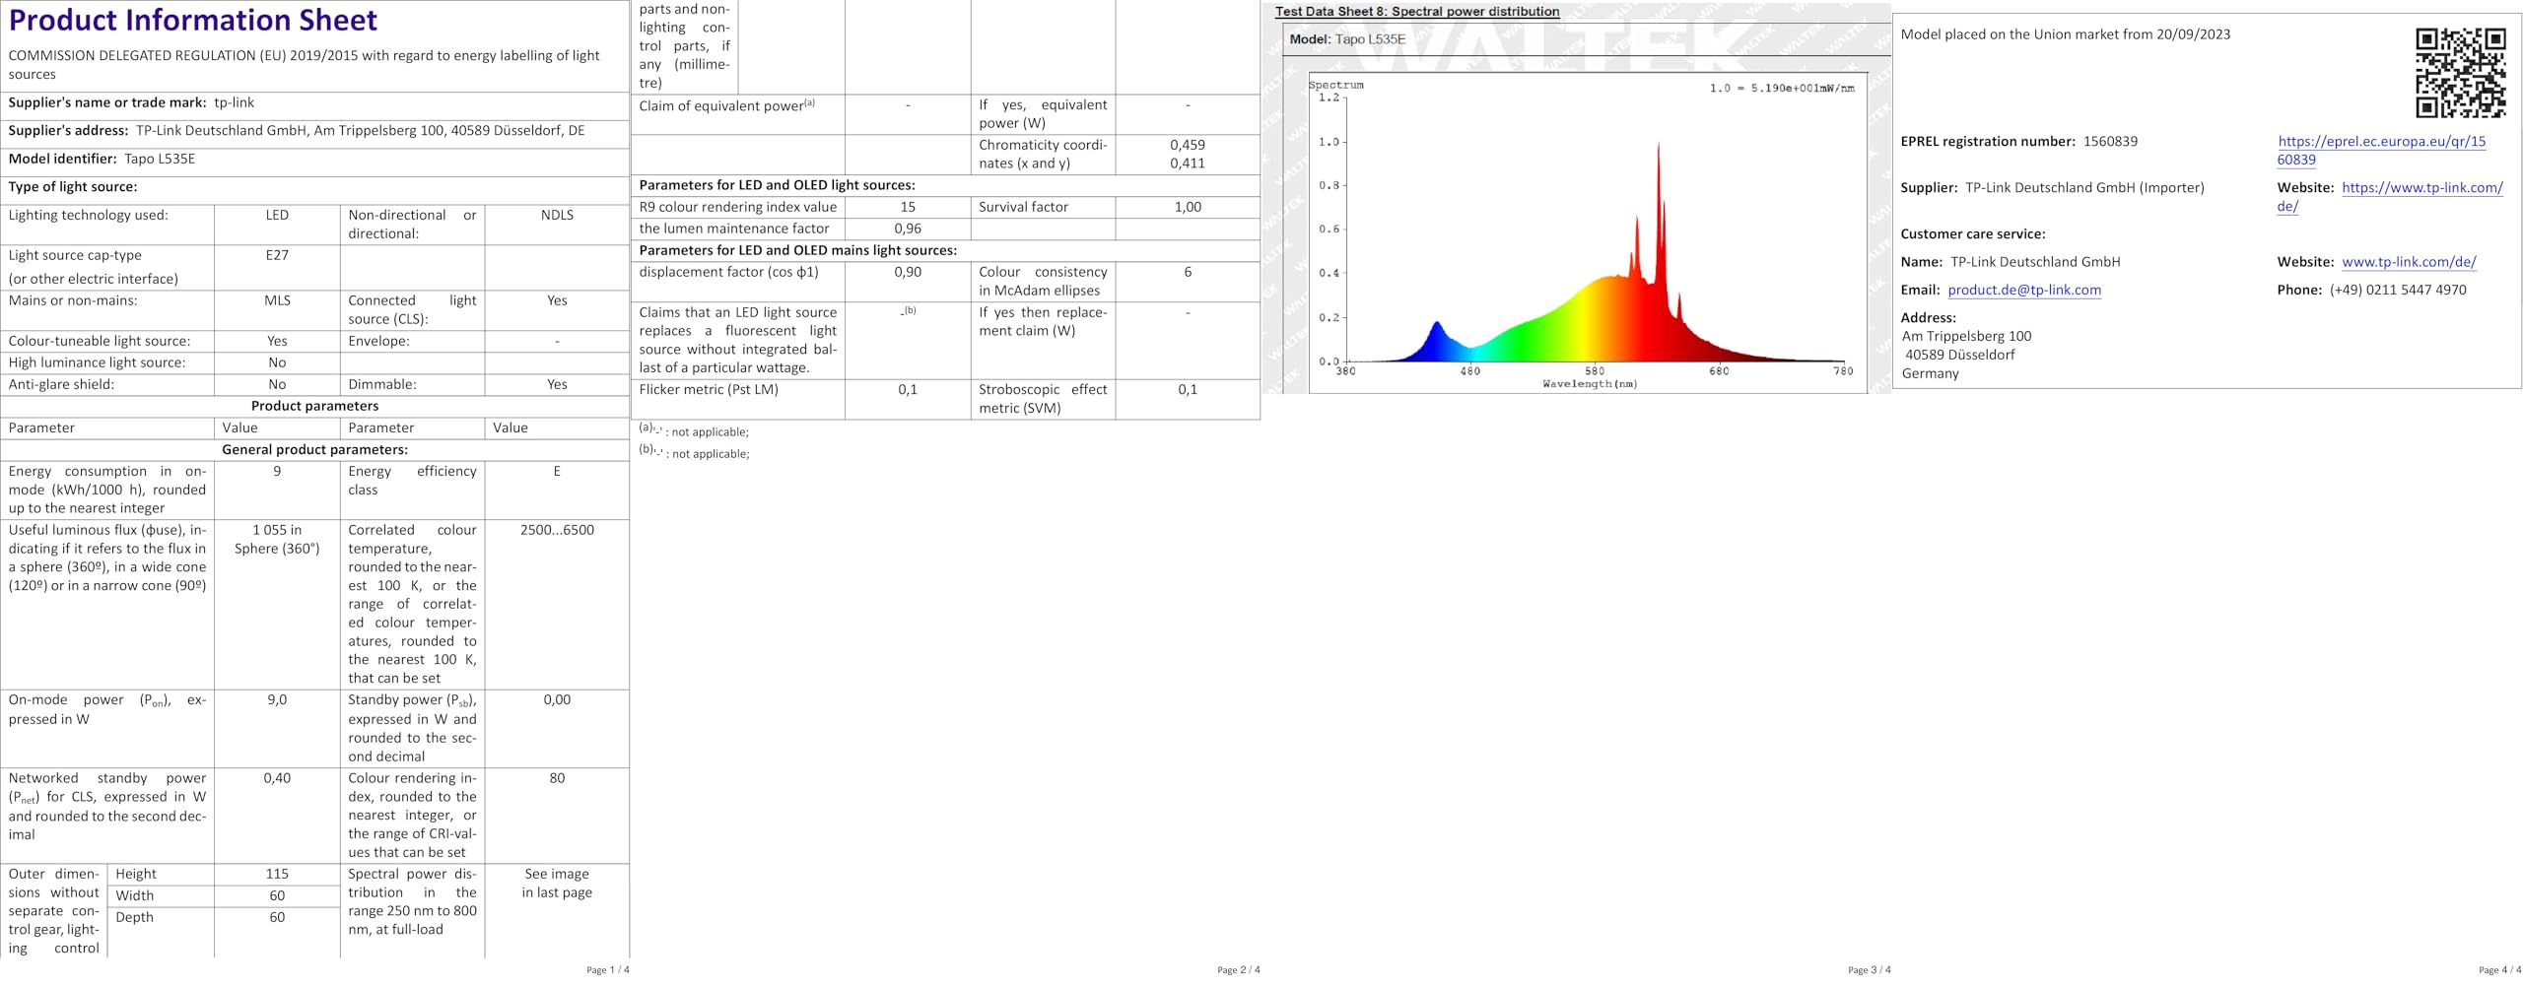Open the customer care www.tp-link.com/de/ link
This screenshot has width=2523, height=986.
[2409, 262]
